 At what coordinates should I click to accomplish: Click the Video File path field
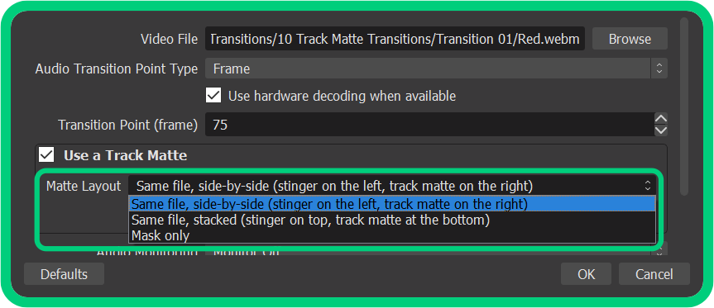tap(395, 39)
